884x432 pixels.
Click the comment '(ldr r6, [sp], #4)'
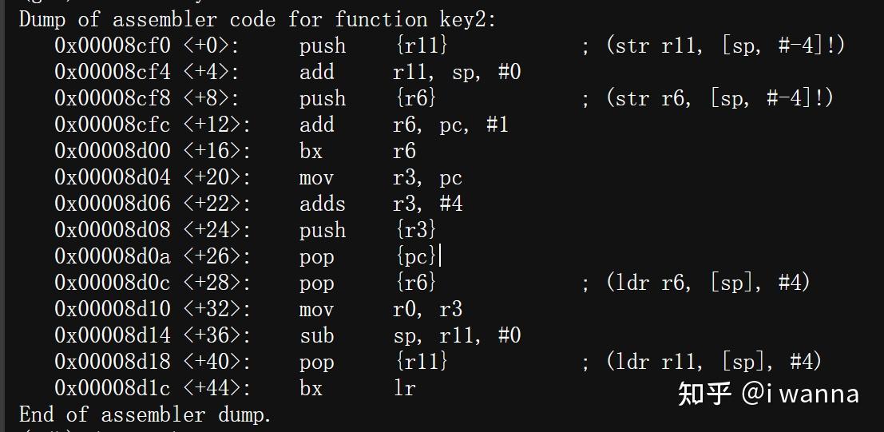708,283
